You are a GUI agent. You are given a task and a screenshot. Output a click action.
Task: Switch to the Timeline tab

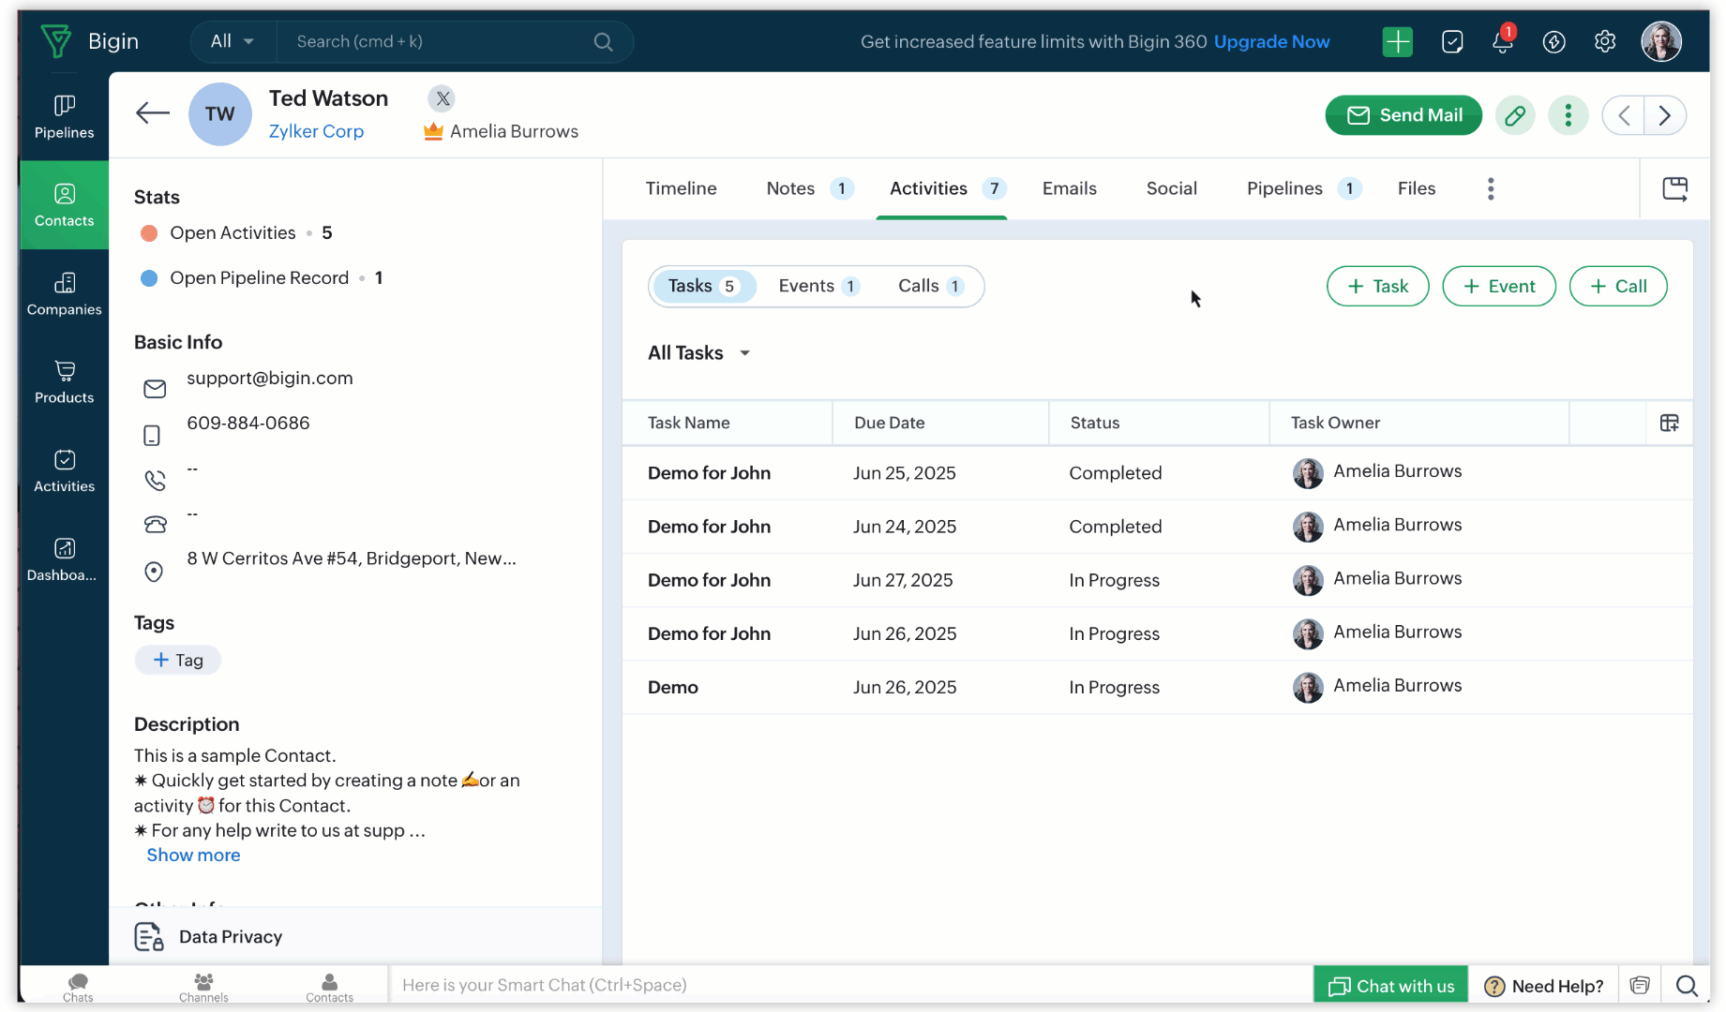click(681, 188)
